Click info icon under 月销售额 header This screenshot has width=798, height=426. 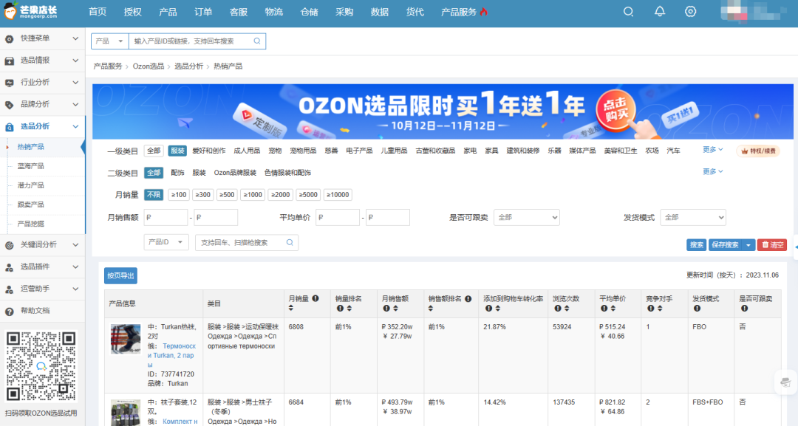click(386, 308)
